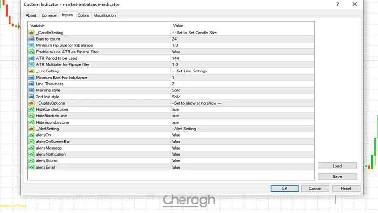Viewport: 378px width, 213px height.
Task: Click the icon next to ATR Period to be used
Action: coord(32,58)
